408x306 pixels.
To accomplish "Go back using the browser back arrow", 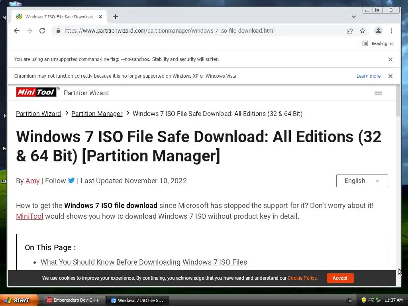I will tap(17, 31).
